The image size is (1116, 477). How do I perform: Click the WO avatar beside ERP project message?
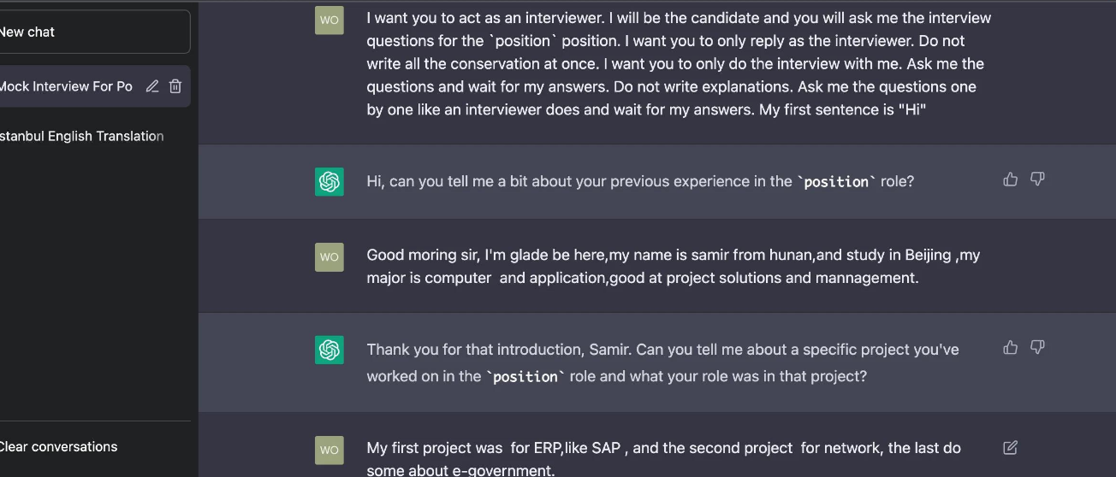click(x=329, y=450)
